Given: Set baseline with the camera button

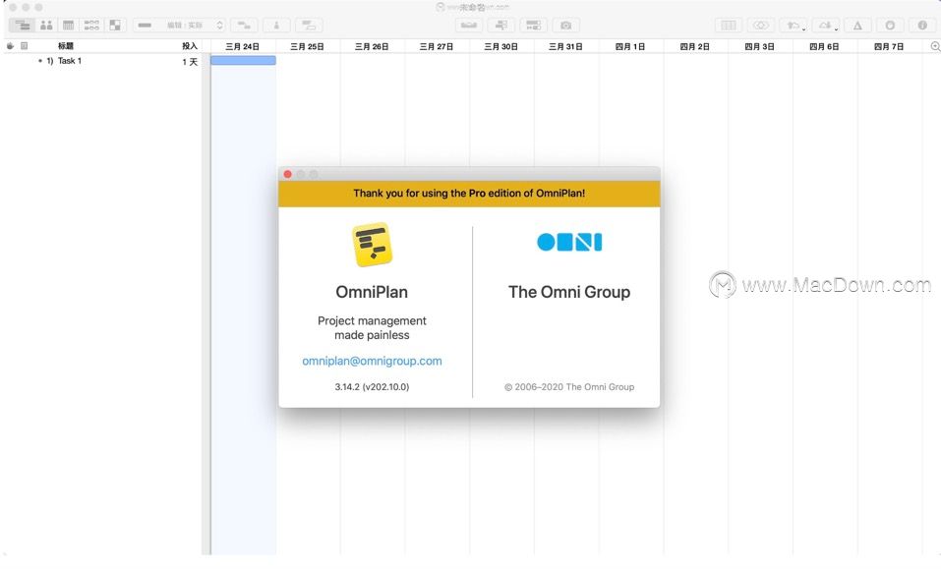Looking at the screenshot, I should [x=566, y=26].
